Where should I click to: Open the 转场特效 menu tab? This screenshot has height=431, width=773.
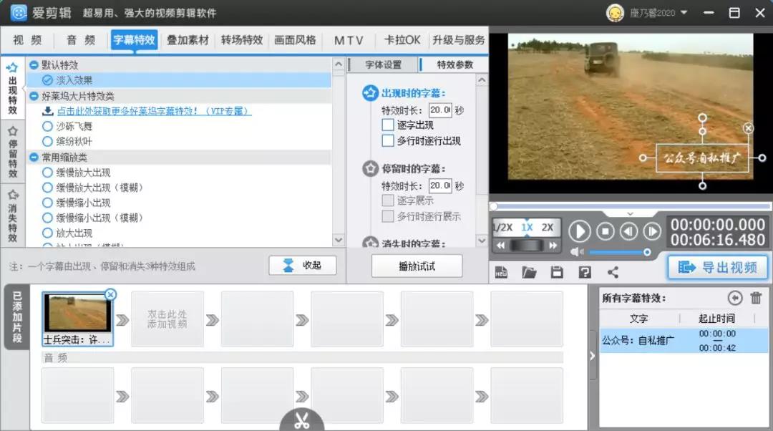[x=242, y=40]
